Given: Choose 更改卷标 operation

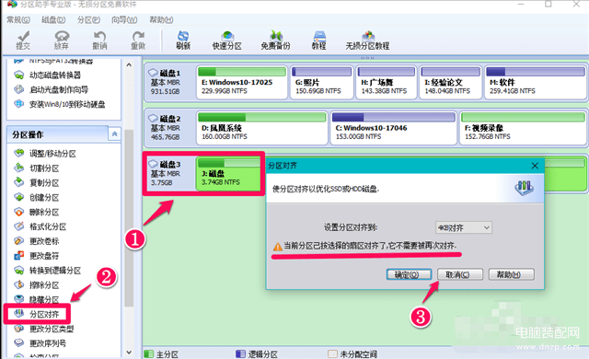Looking at the screenshot, I should (x=37, y=241).
